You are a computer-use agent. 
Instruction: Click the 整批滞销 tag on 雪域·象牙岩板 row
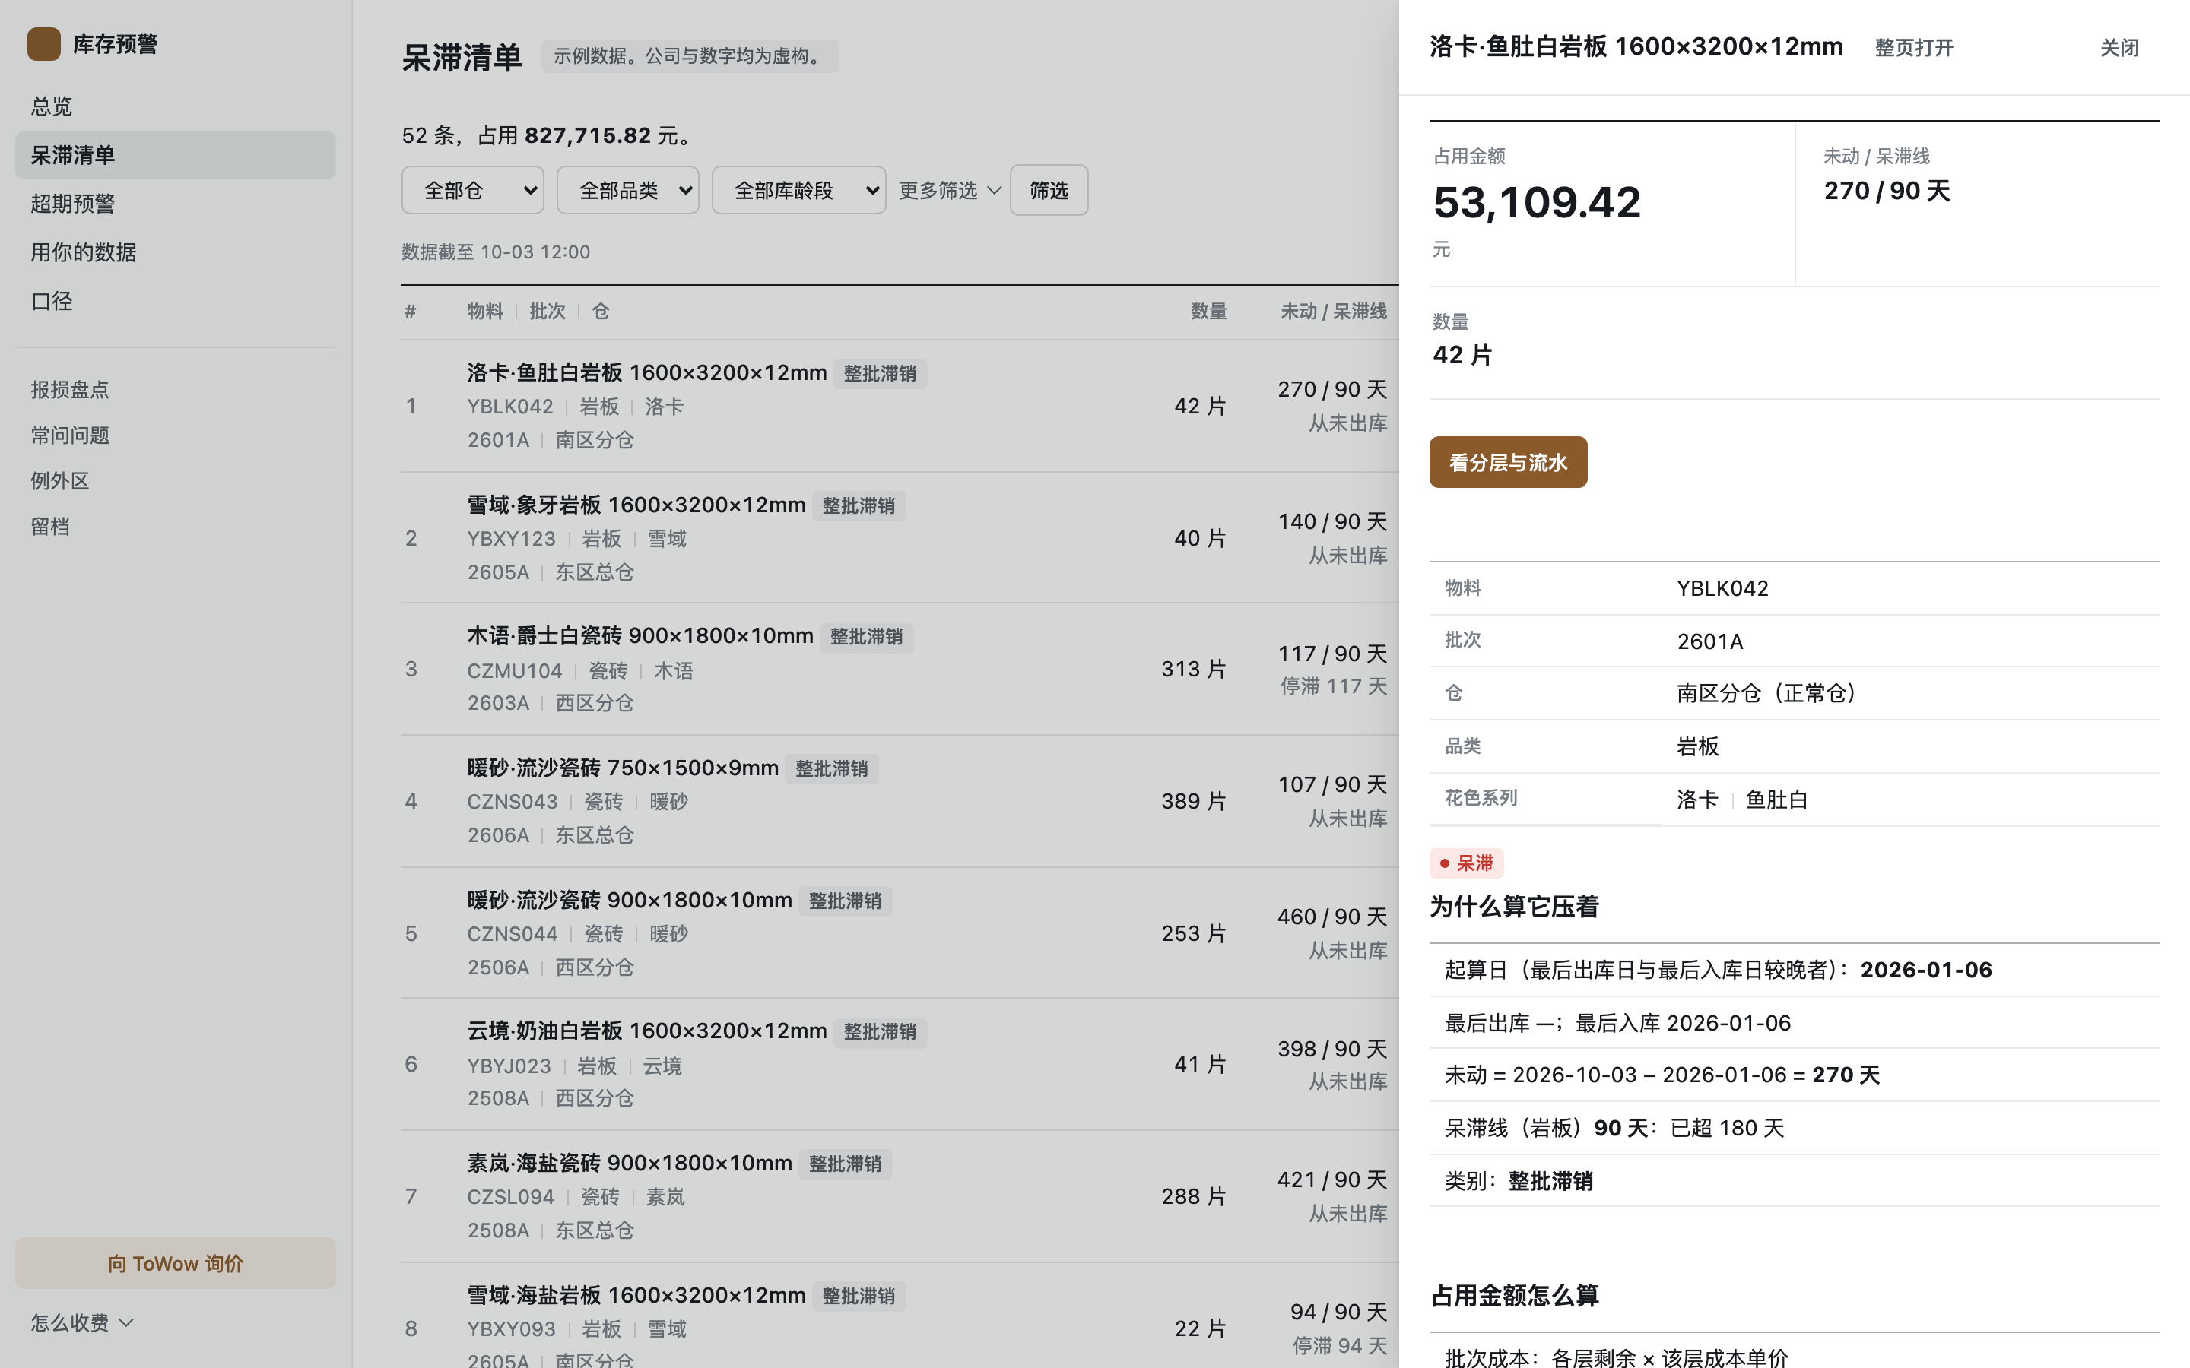[x=858, y=505]
